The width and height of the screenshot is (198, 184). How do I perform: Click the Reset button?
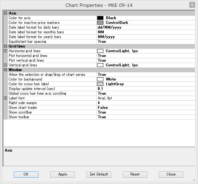135,174
